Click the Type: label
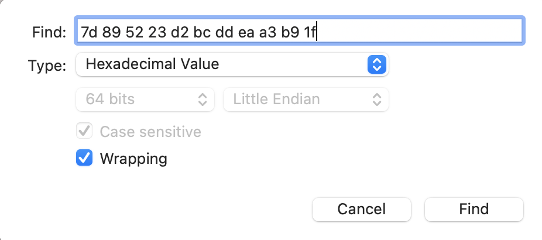The image size is (542, 240). pos(47,65)
